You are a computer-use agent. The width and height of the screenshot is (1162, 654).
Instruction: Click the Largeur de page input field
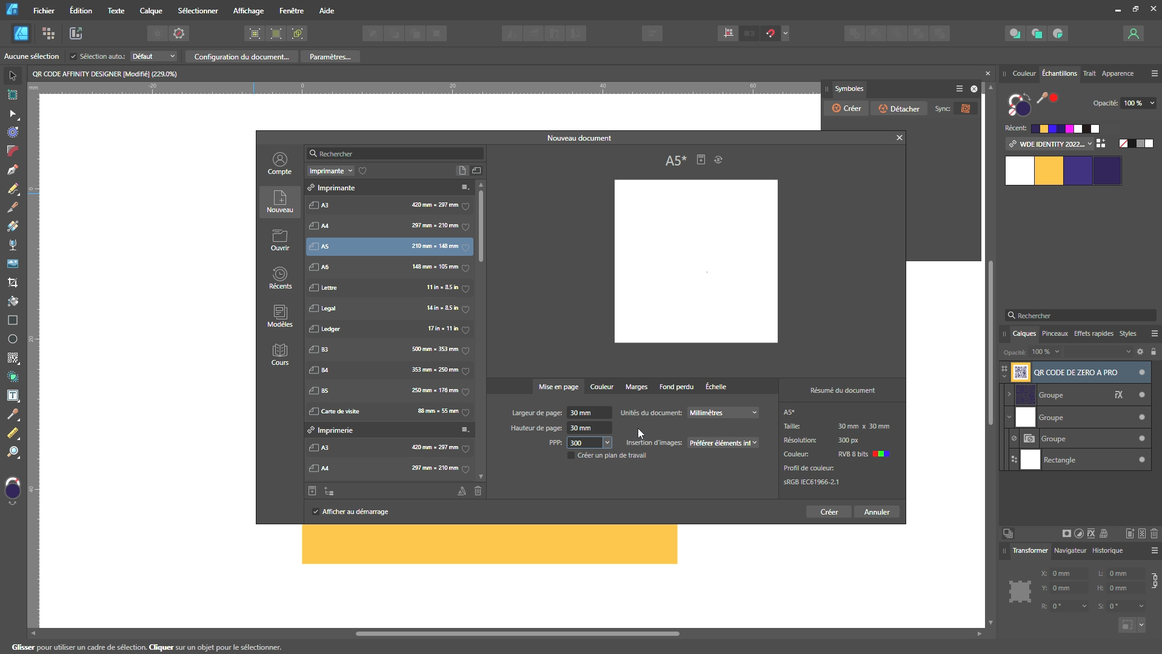click(x=589, y=413)
